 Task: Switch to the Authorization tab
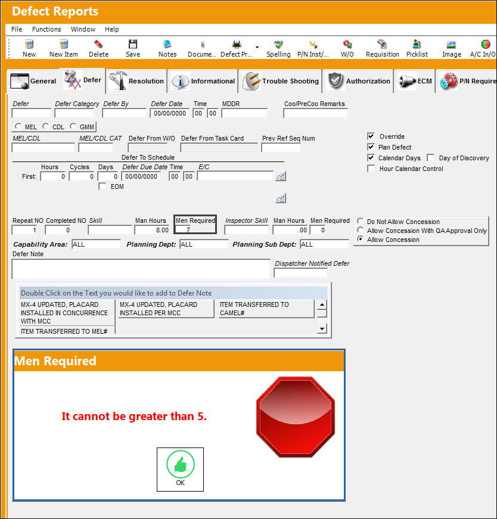pyautogui.click(x=358, y=81)
